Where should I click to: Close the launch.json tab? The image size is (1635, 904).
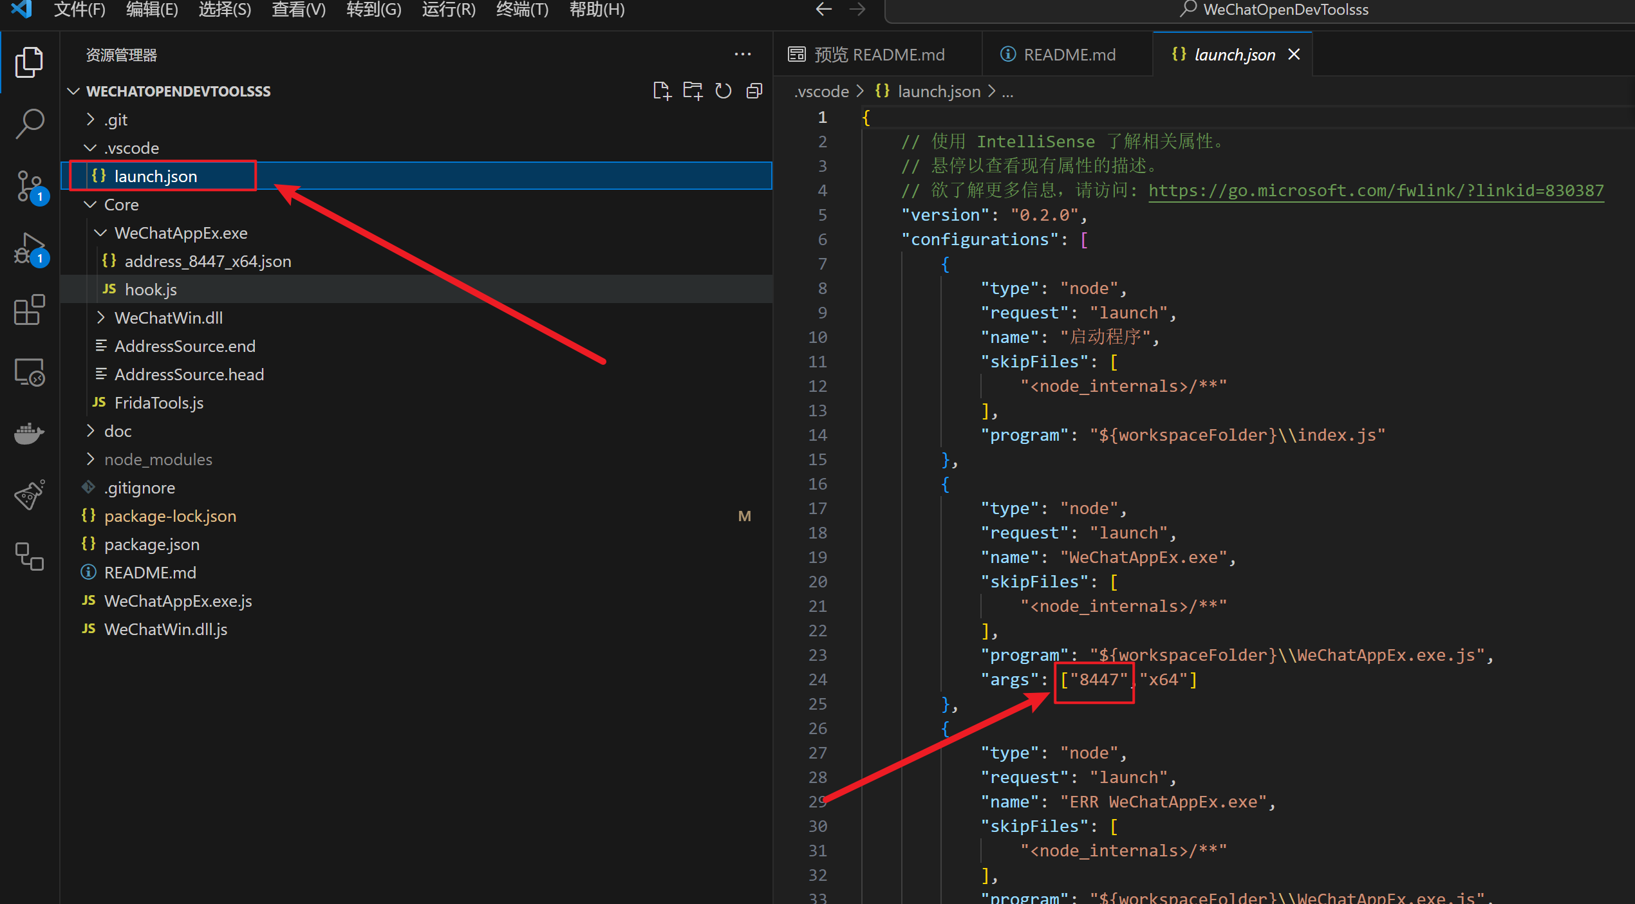tap(1294, 55)
